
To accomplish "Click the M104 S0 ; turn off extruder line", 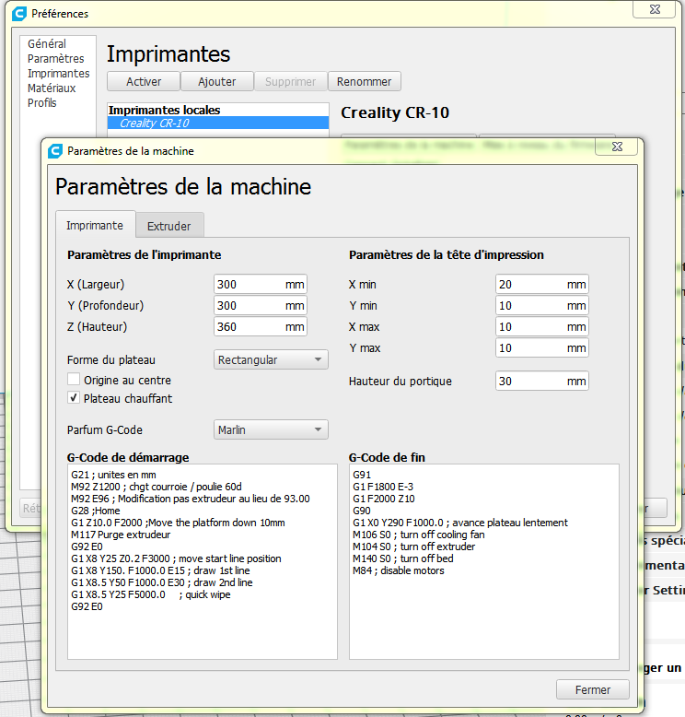I will pyautogui.click(x=414, y=547).
